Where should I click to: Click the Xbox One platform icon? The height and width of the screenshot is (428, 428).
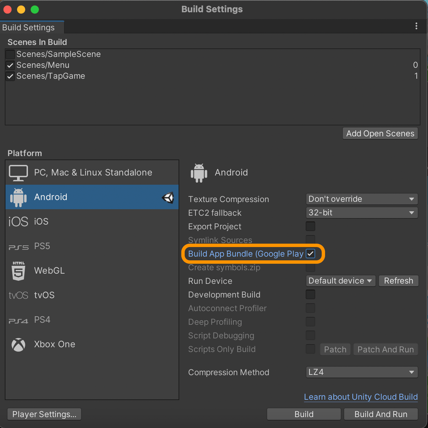click(x=18, y=344)
